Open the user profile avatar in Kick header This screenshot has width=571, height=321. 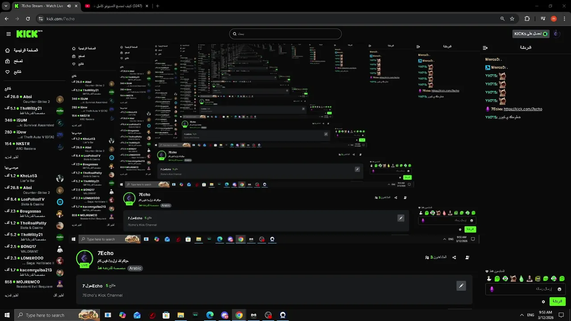556,34
